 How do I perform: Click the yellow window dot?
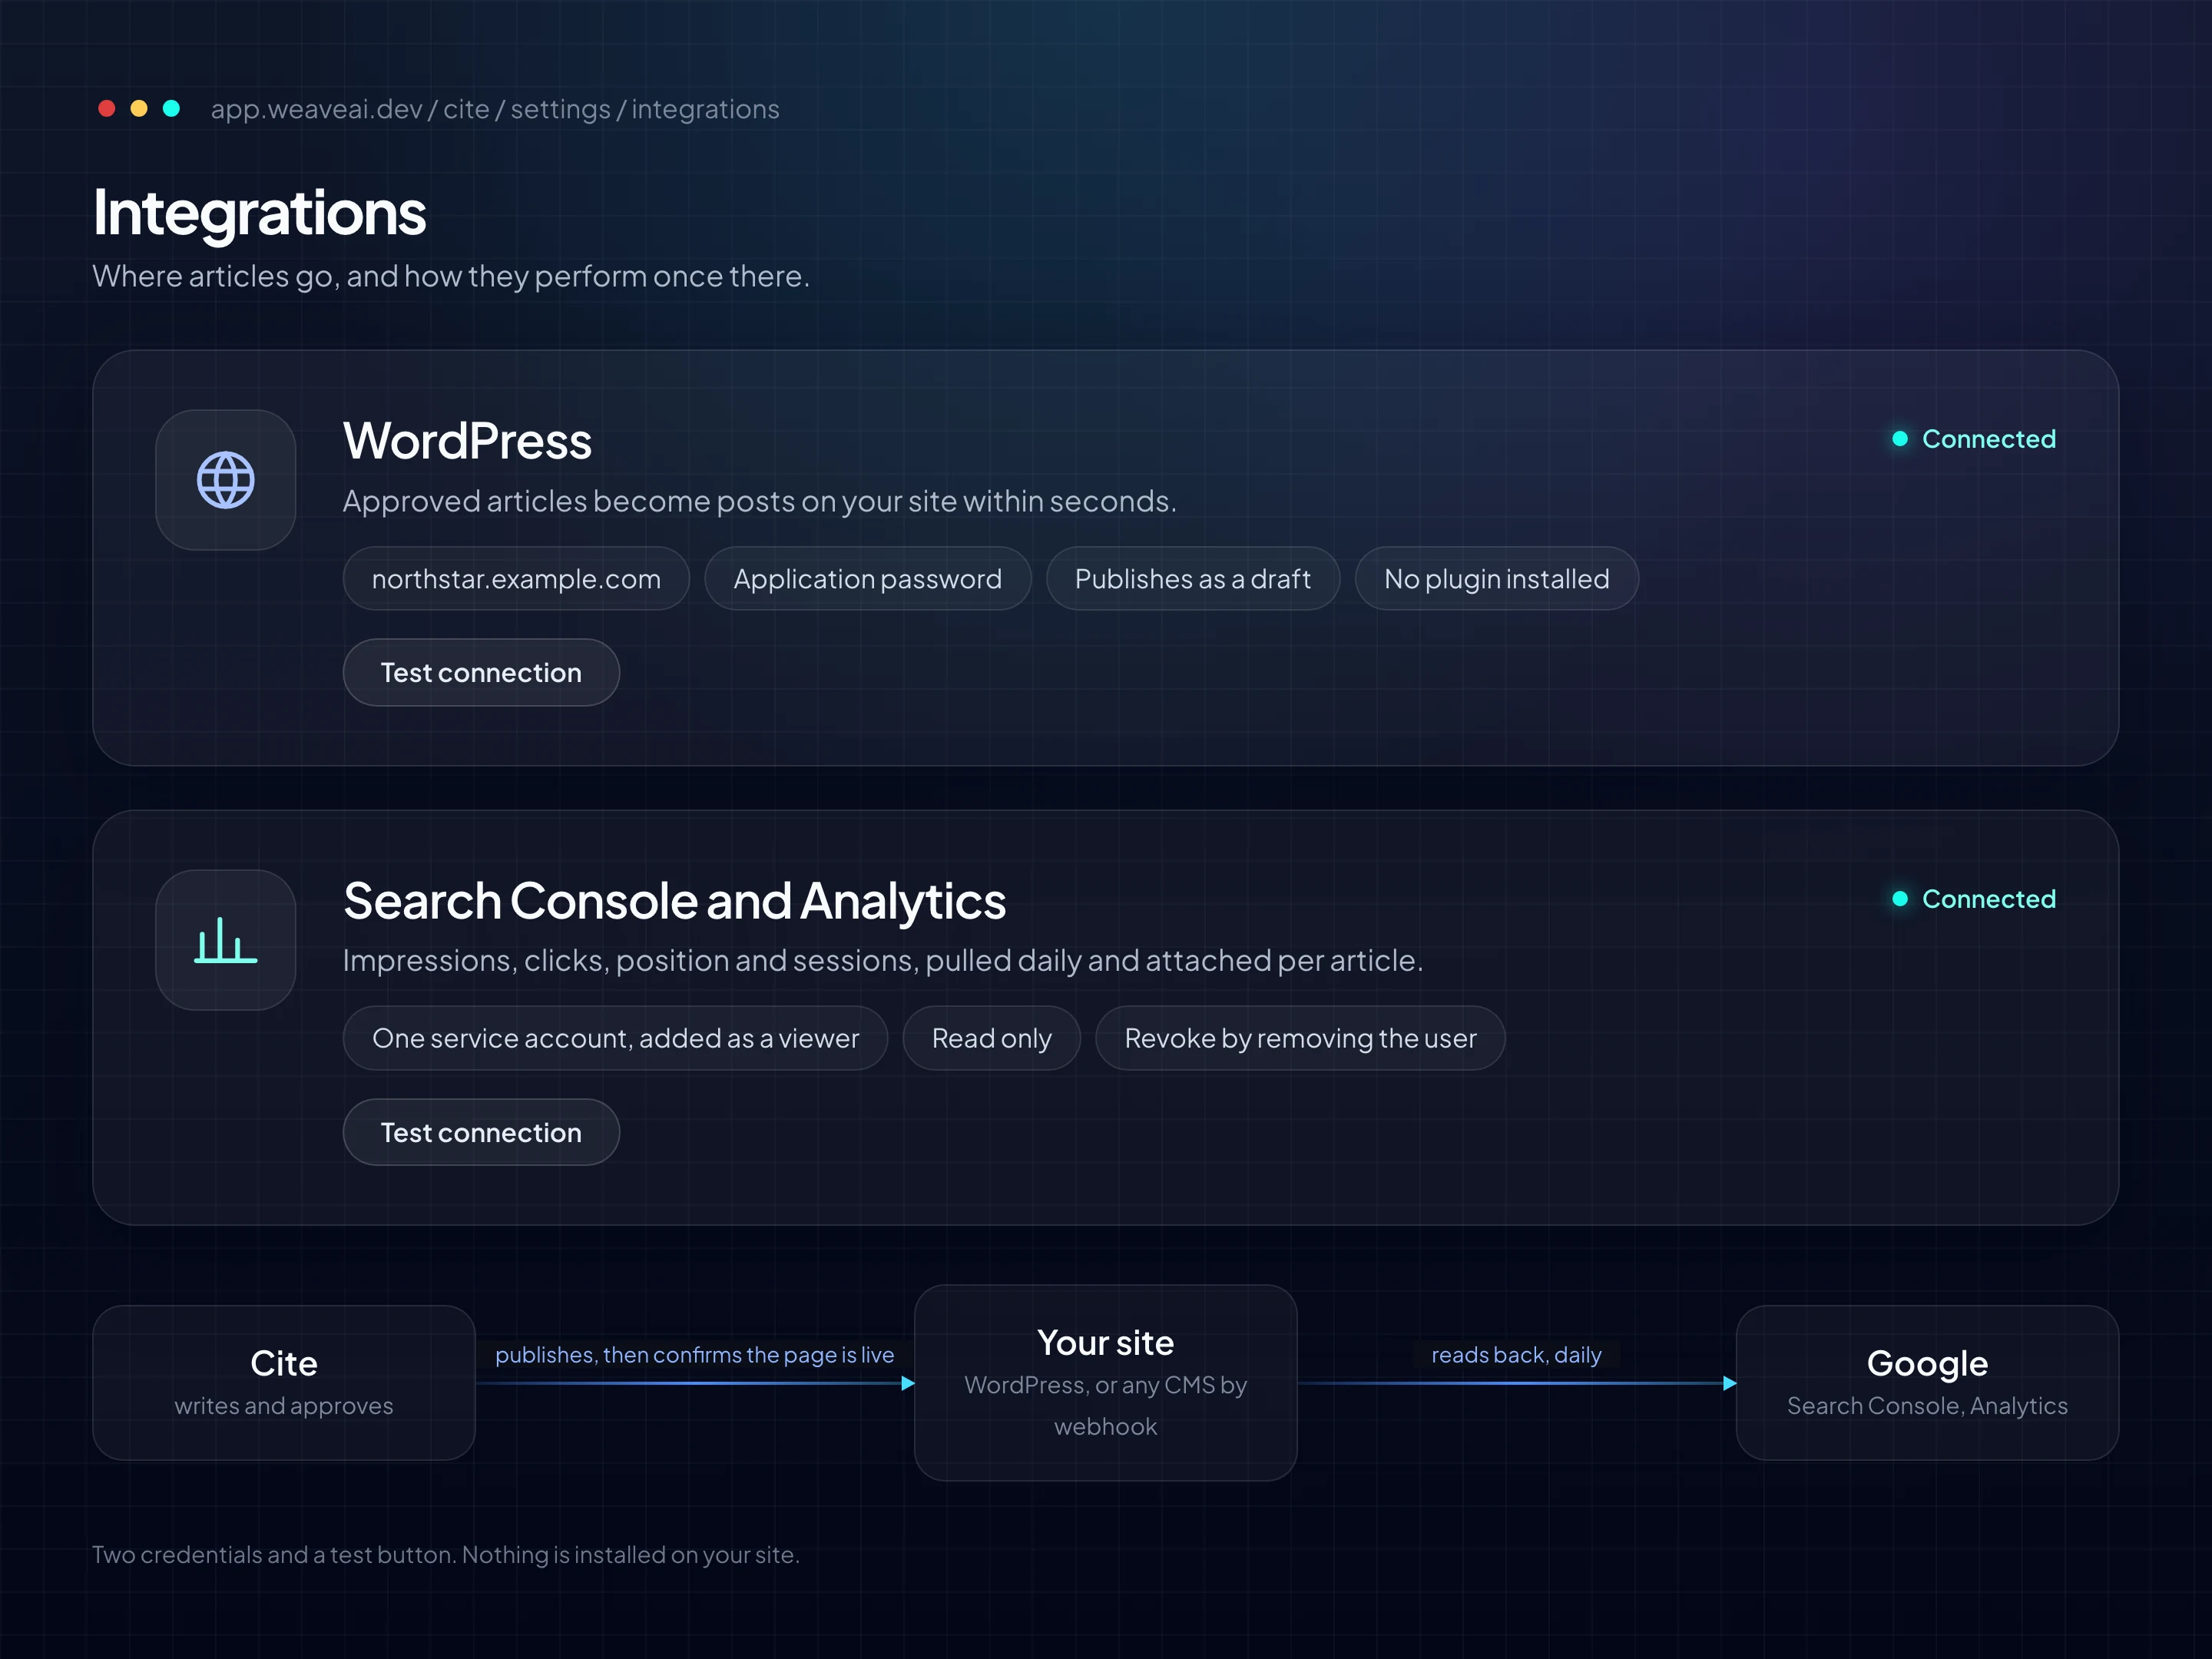[x=139, y=108]
